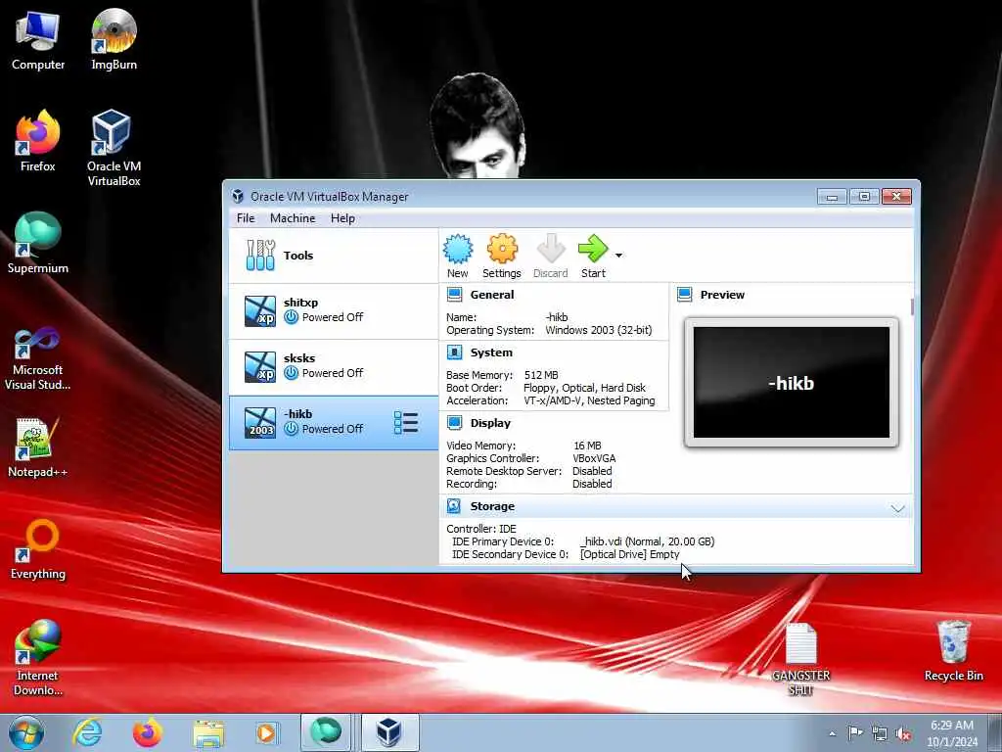Click the Preview section monitor icon
The height and width of the screenshot is (752, 1002).
point(684,295)
